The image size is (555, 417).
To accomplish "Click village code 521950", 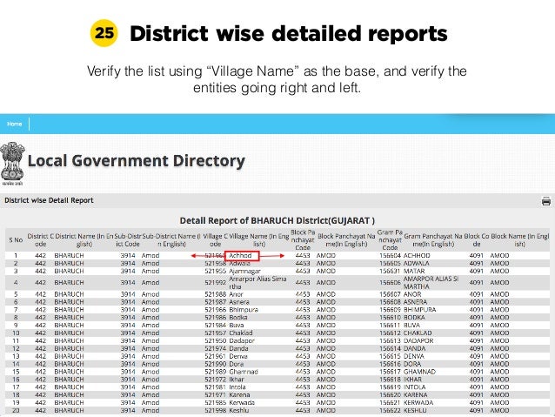I will (216, 341).
